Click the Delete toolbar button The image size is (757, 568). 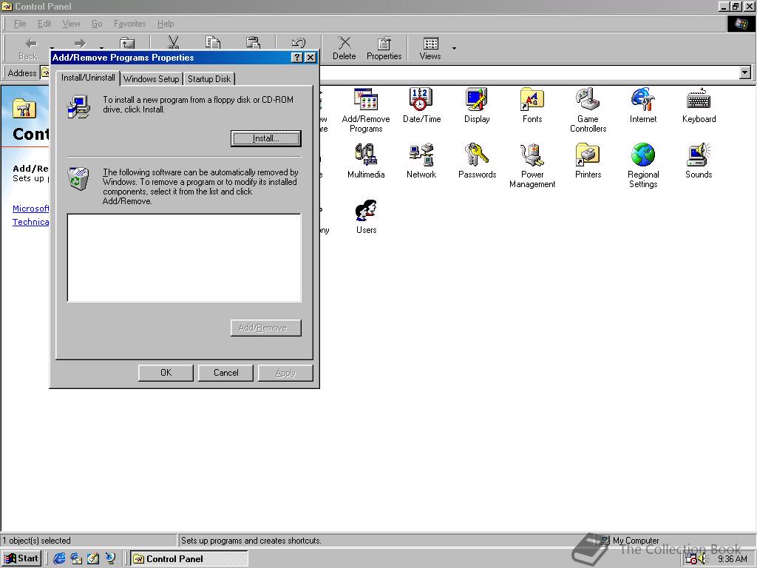[x=344, y=48]
